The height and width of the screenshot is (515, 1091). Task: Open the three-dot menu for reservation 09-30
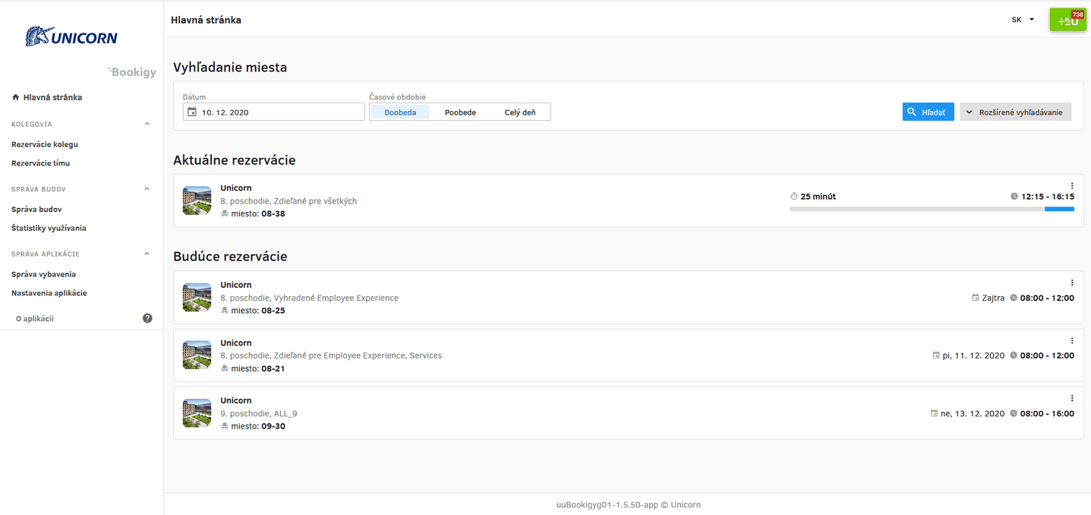coord(1072,399)
